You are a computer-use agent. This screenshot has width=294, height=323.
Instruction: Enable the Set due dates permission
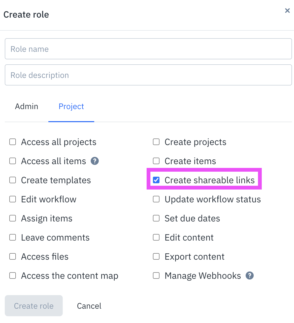tap(156, 218)
